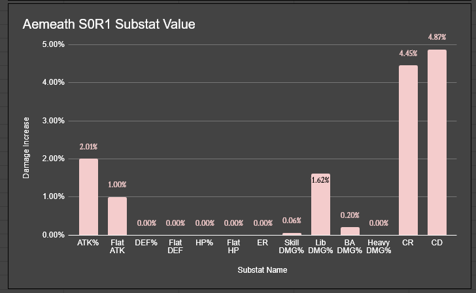Click the 0.00% label above Flat HP
Screen dimensions: 476x293
point(233,223)
